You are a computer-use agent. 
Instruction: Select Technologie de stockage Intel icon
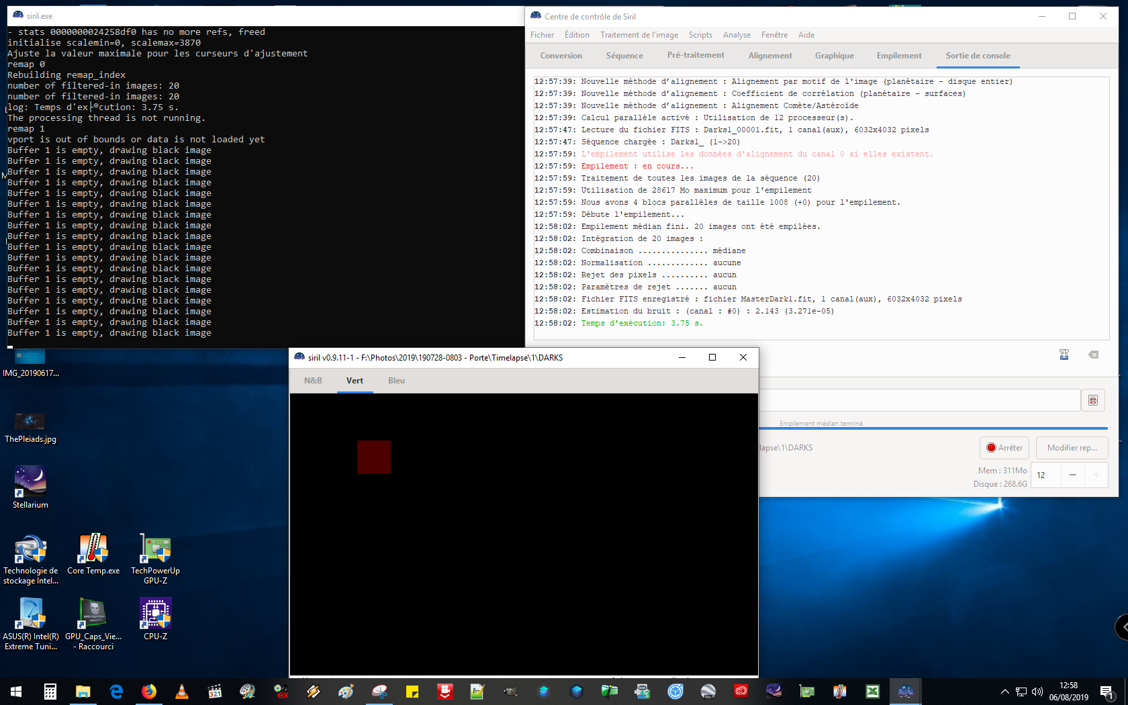tap(30, 559)
